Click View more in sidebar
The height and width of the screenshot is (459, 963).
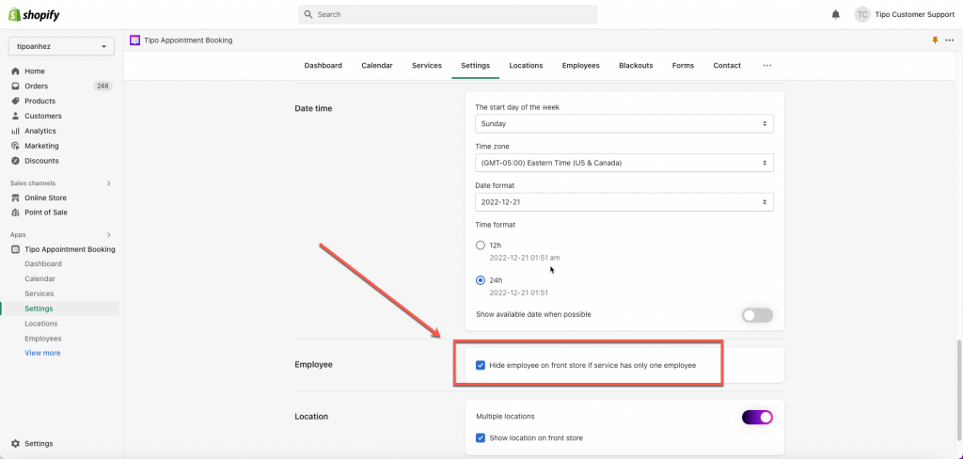42,354
